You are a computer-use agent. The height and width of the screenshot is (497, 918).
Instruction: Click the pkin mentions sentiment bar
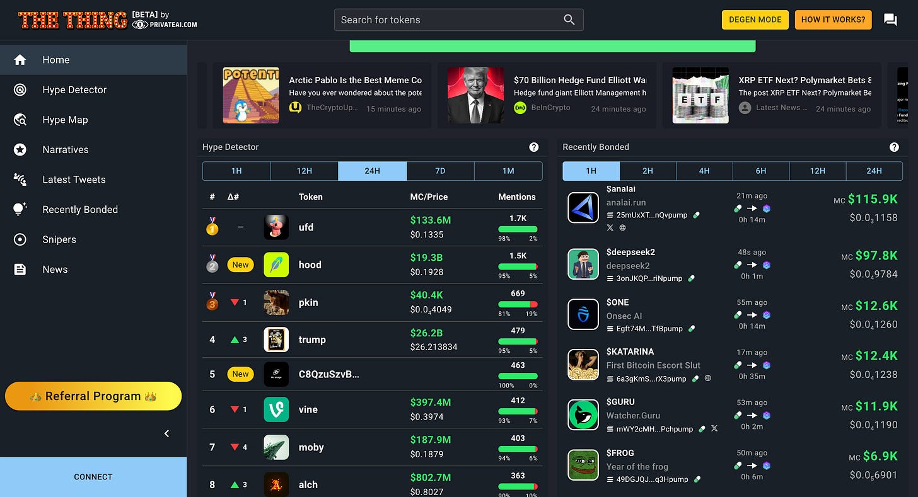pyautogui.click(x=518, y=305)
